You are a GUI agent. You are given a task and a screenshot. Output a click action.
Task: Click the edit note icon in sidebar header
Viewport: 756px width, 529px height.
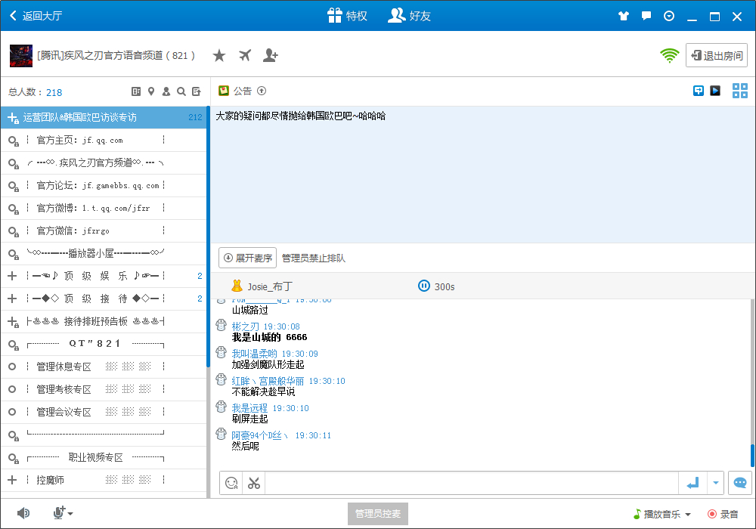tap(197, 91)
